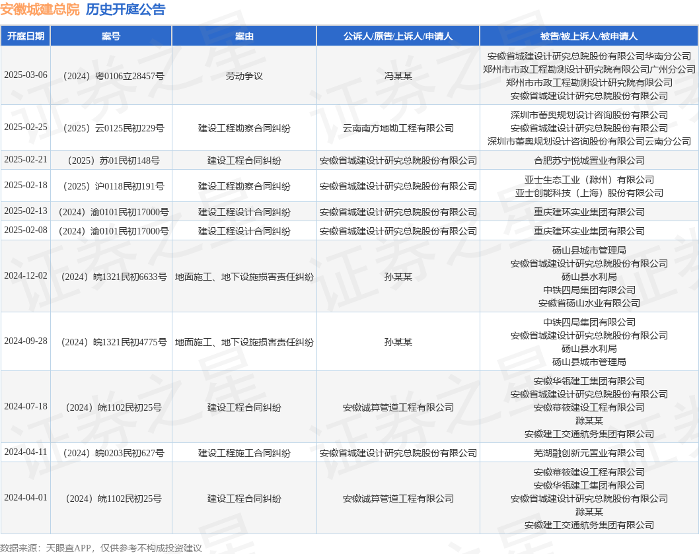Click 渝0101民初17000号 in the 2025-02-13 row
Screen dimensions: 699x554
129,212
